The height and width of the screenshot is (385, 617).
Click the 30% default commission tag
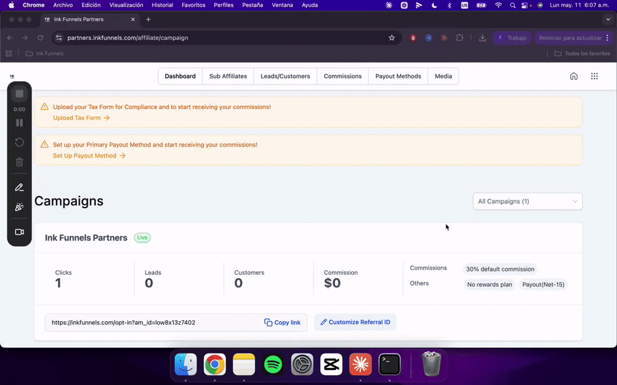(x=500, y=269)
